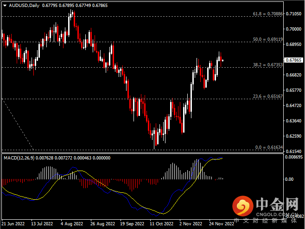Click the CNGOLD coin logo icon
Viewport: 305px width, 229px height.
241,206
